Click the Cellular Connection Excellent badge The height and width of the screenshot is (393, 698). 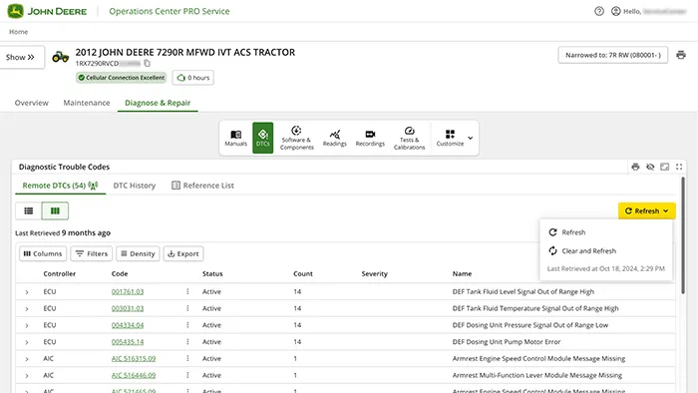point(121,78)
